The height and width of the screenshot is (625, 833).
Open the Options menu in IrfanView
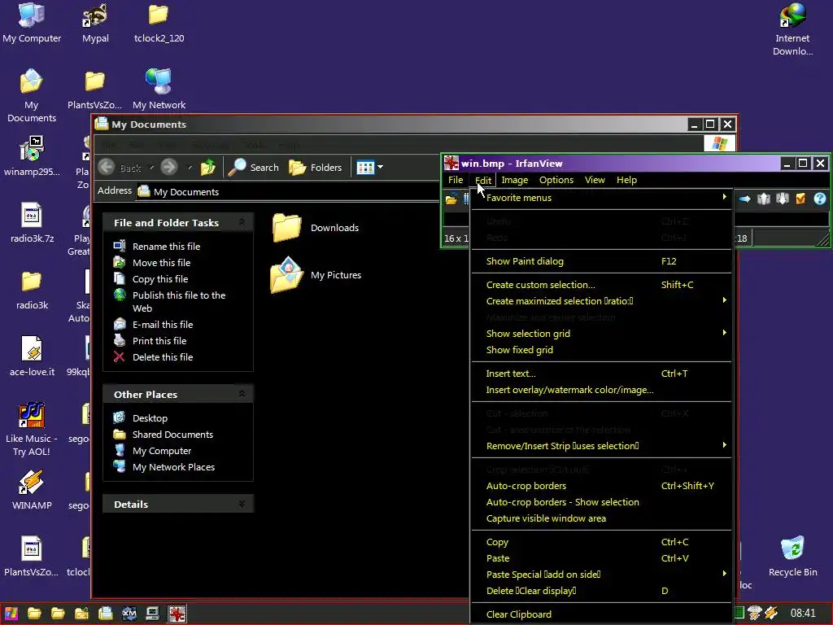pos(556,180)
